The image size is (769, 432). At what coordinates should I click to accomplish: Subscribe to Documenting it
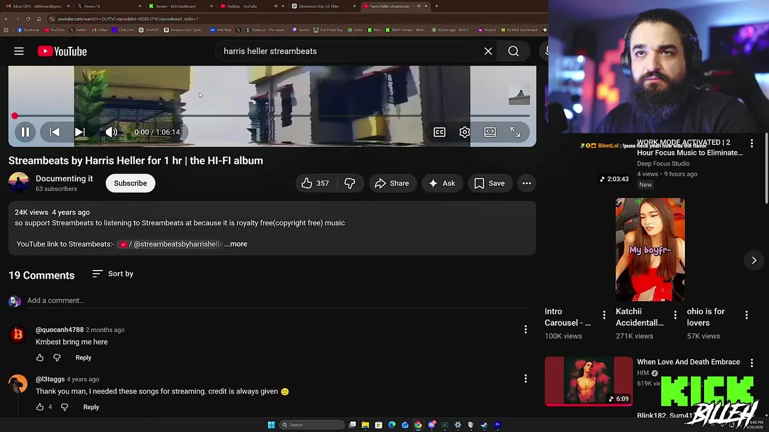130,184
